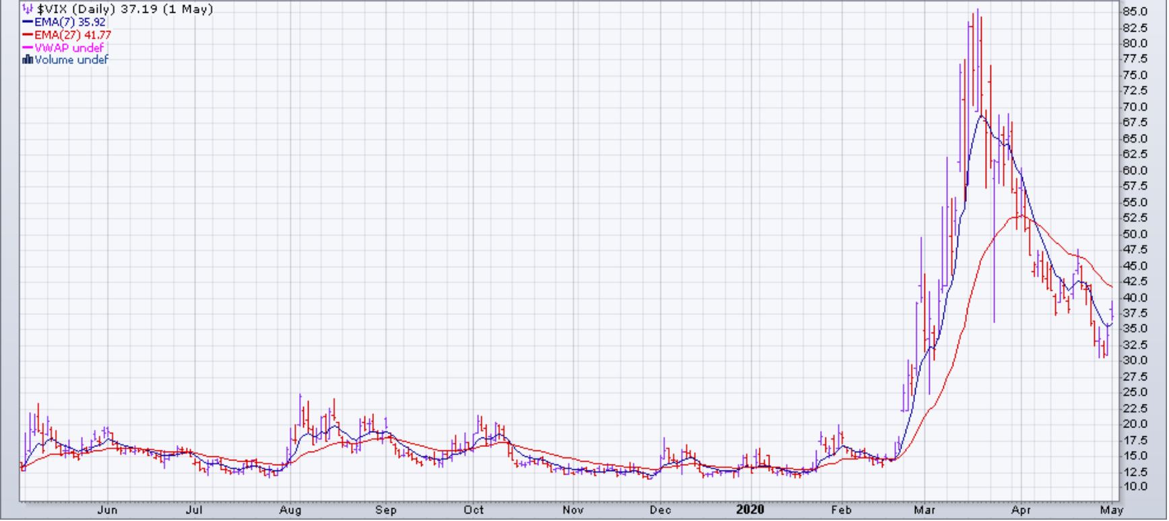
Task: Click the 85.0 price axis label
Action: (x=1135, y=11)
